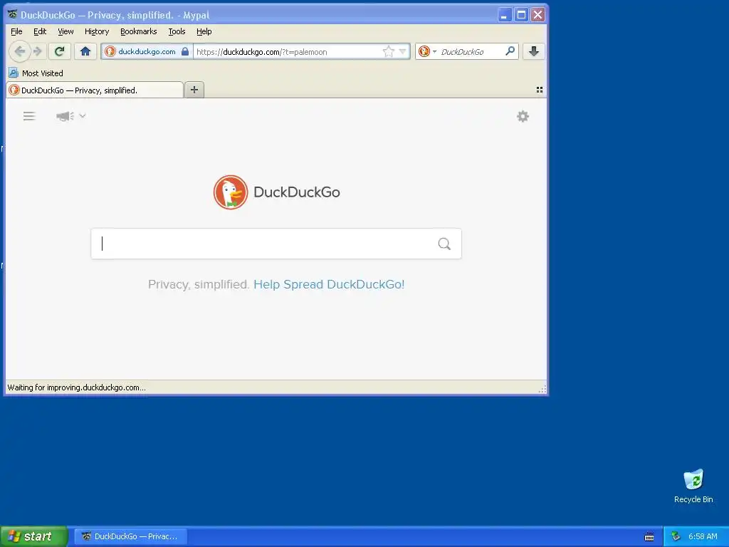
Task: Go forward with the forward arrow
Action: 38,51
